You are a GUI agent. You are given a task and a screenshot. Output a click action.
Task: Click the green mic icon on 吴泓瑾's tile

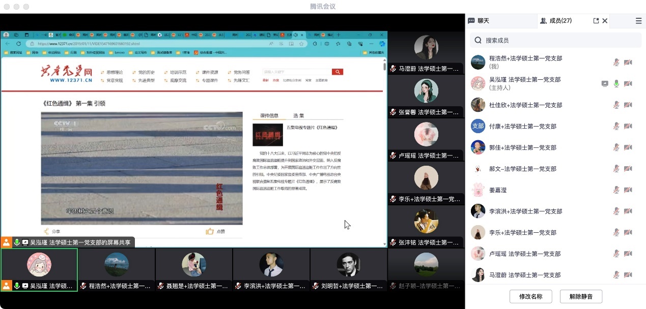17,286
